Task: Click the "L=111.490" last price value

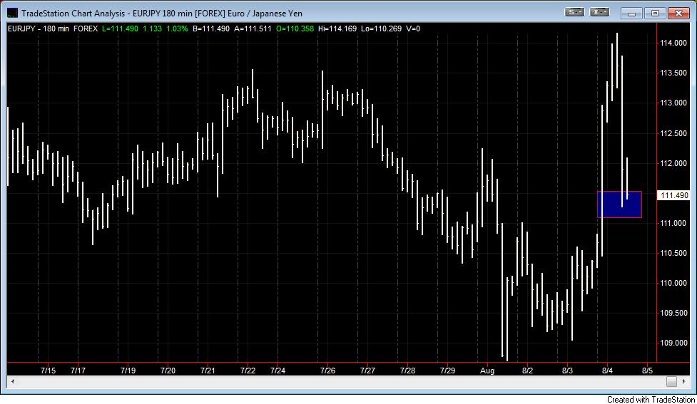Action: (120, 29)
